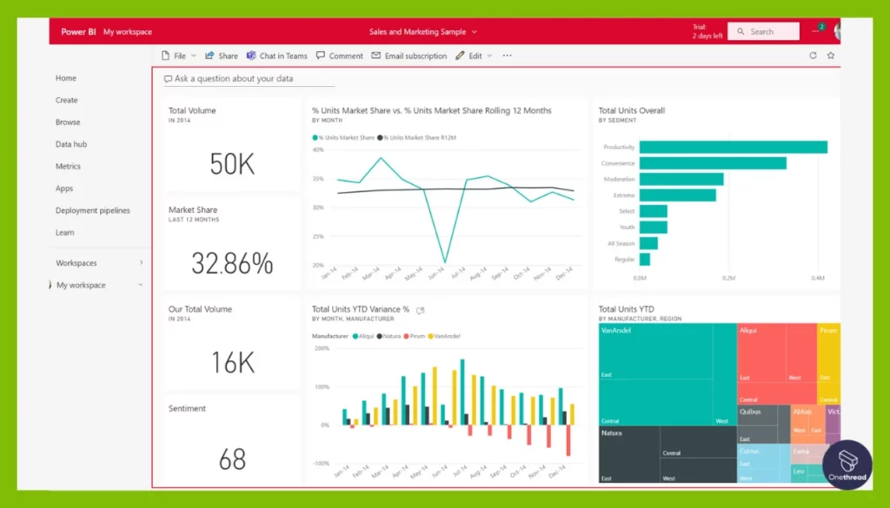Open Create in the sidebar
The width and height of the screenshot is (890, 508).
coord(66,101)
